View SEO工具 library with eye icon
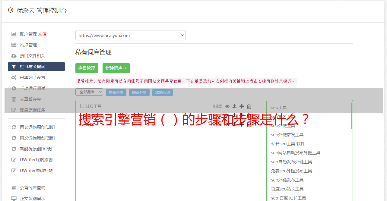Image resolution: width=387 pixels, height=201 pixels. [227, 106]
